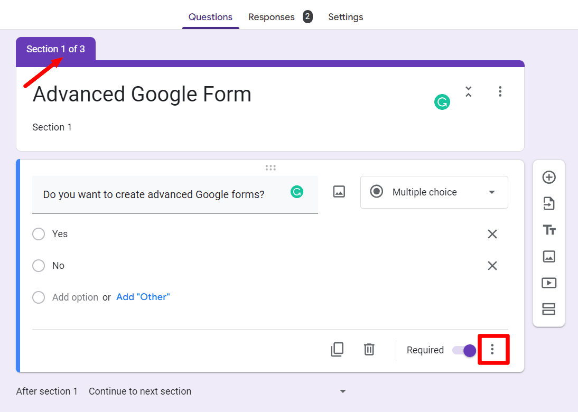
Task: Add image to the question
Action: [339, 192]
